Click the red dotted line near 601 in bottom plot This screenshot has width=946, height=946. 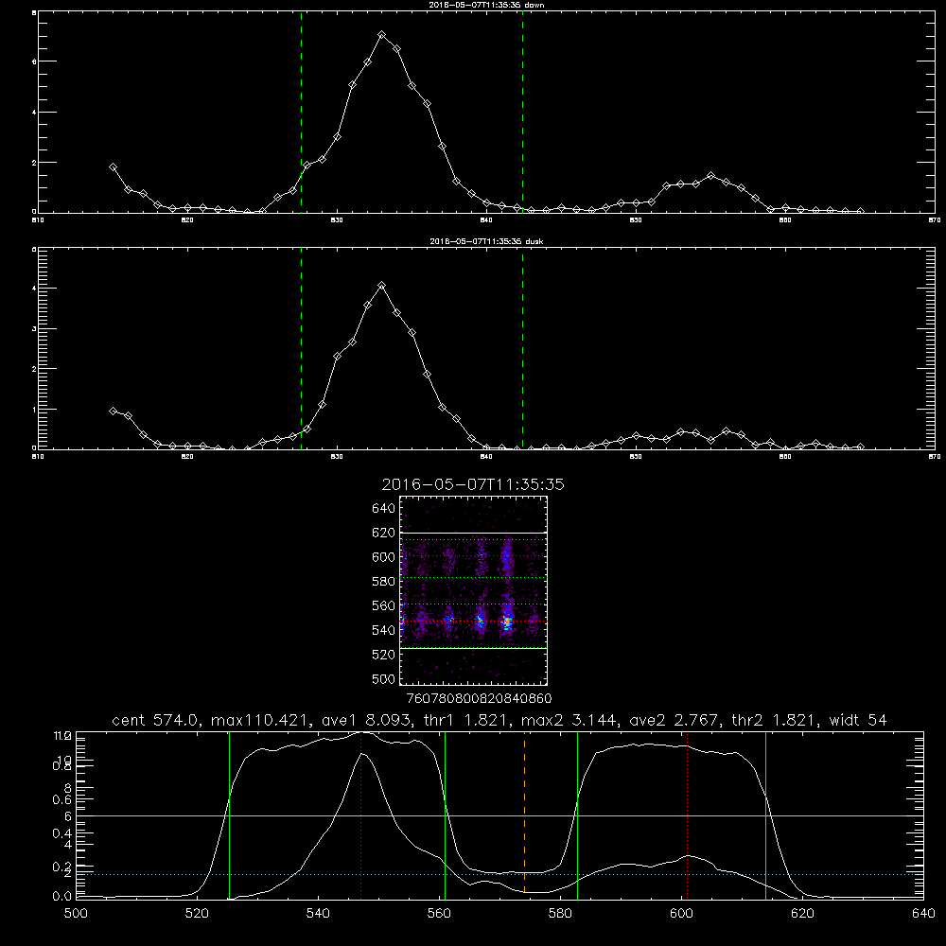pos(687,815)
